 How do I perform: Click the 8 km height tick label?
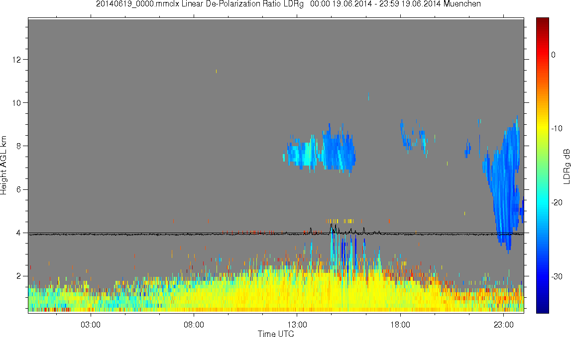pos(18,146)
